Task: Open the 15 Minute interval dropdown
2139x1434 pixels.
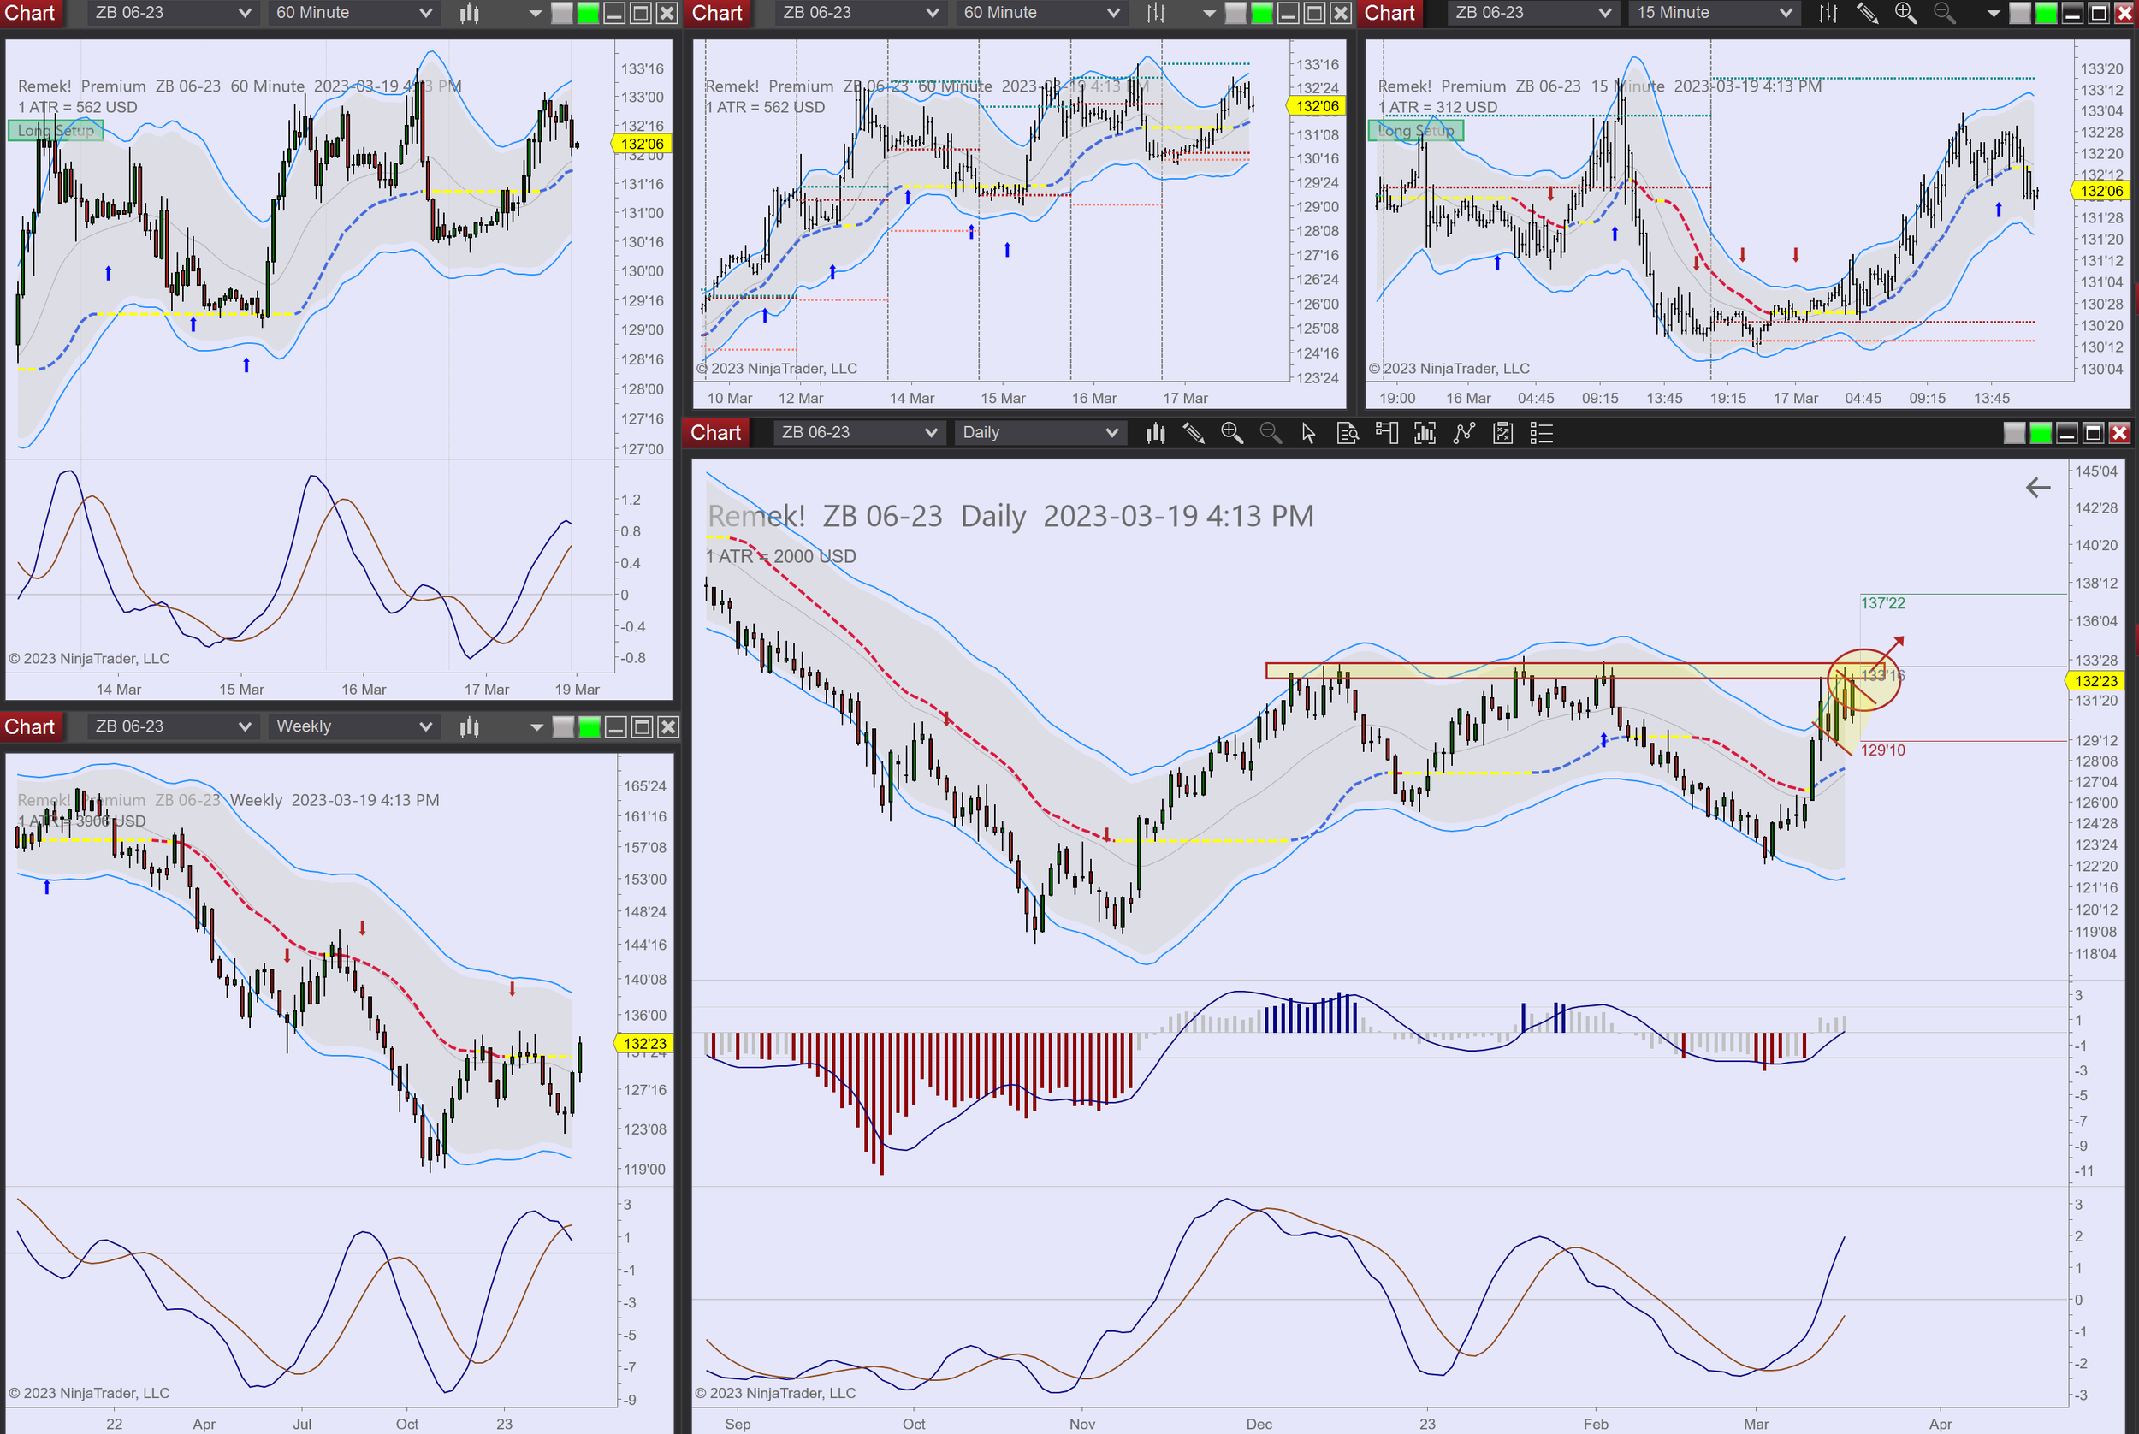Action: 1713,13
